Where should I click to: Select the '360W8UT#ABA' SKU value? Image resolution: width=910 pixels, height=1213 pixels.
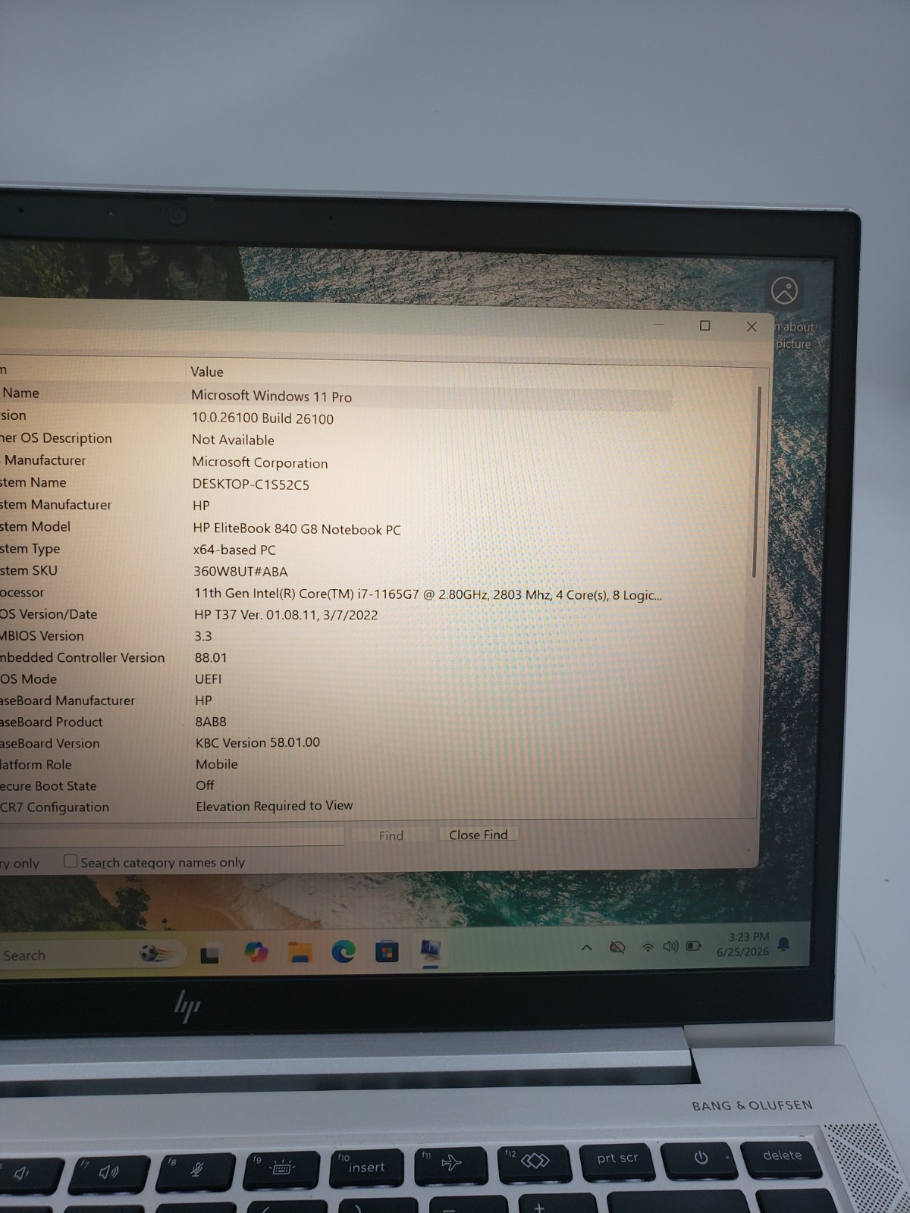(240, 572)
